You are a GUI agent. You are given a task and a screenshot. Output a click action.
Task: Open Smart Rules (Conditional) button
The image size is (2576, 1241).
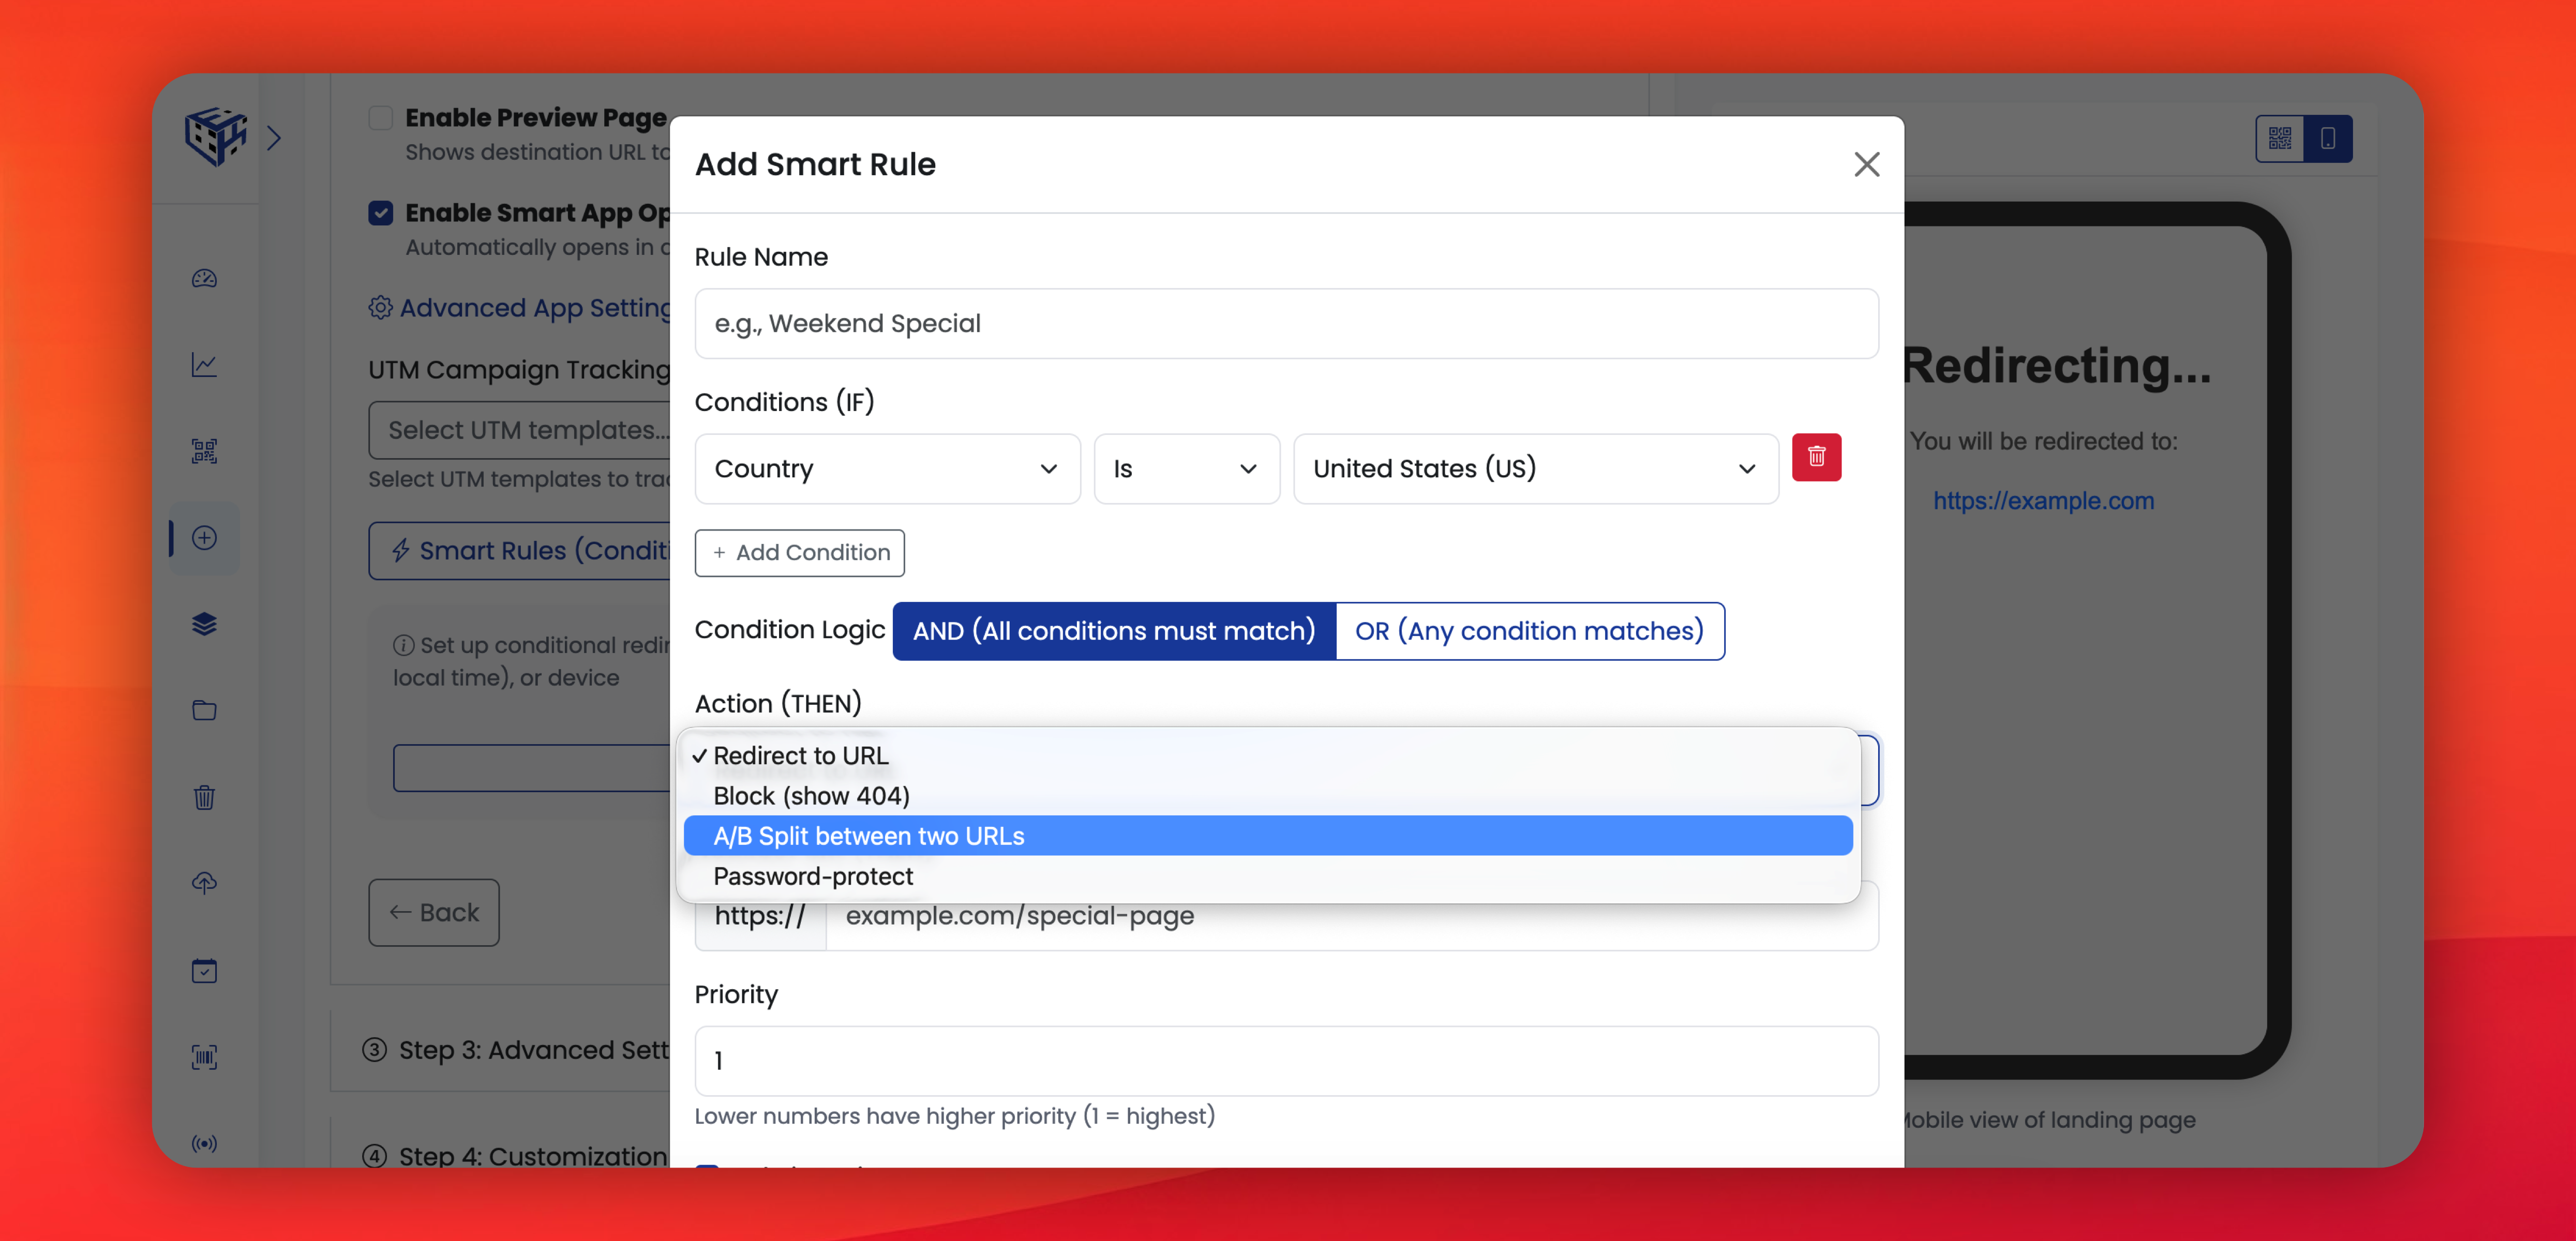tap(520, 551)
